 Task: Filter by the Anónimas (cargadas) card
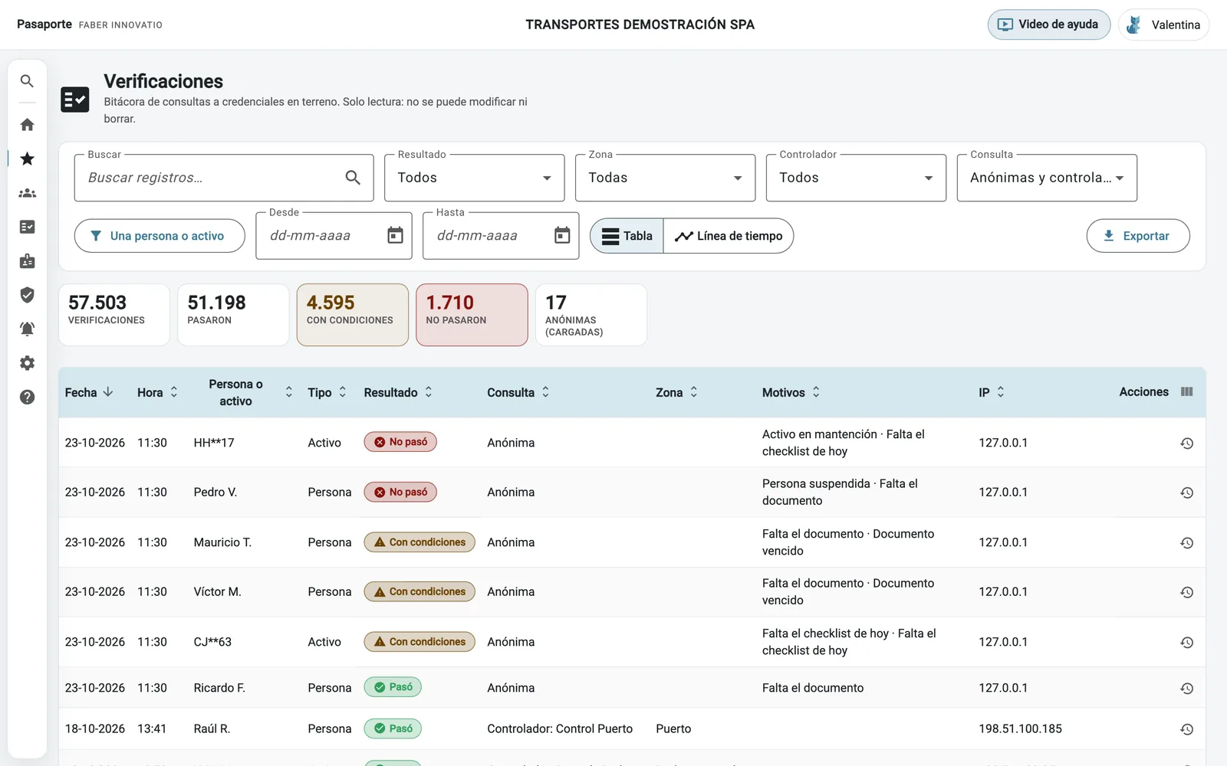pyautogui.click(x=590, y=315)
